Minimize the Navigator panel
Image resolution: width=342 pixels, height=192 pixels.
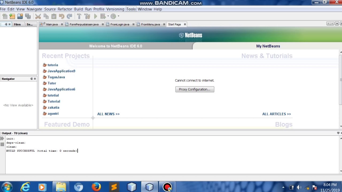pos(32,79)
